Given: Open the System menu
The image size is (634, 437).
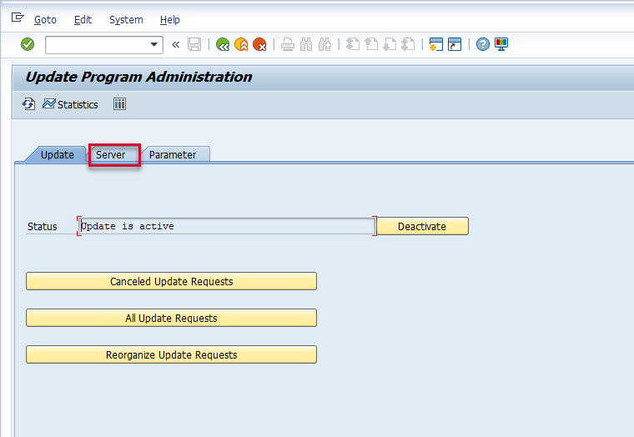Looking at the screenshot, I should click(126, 19).
